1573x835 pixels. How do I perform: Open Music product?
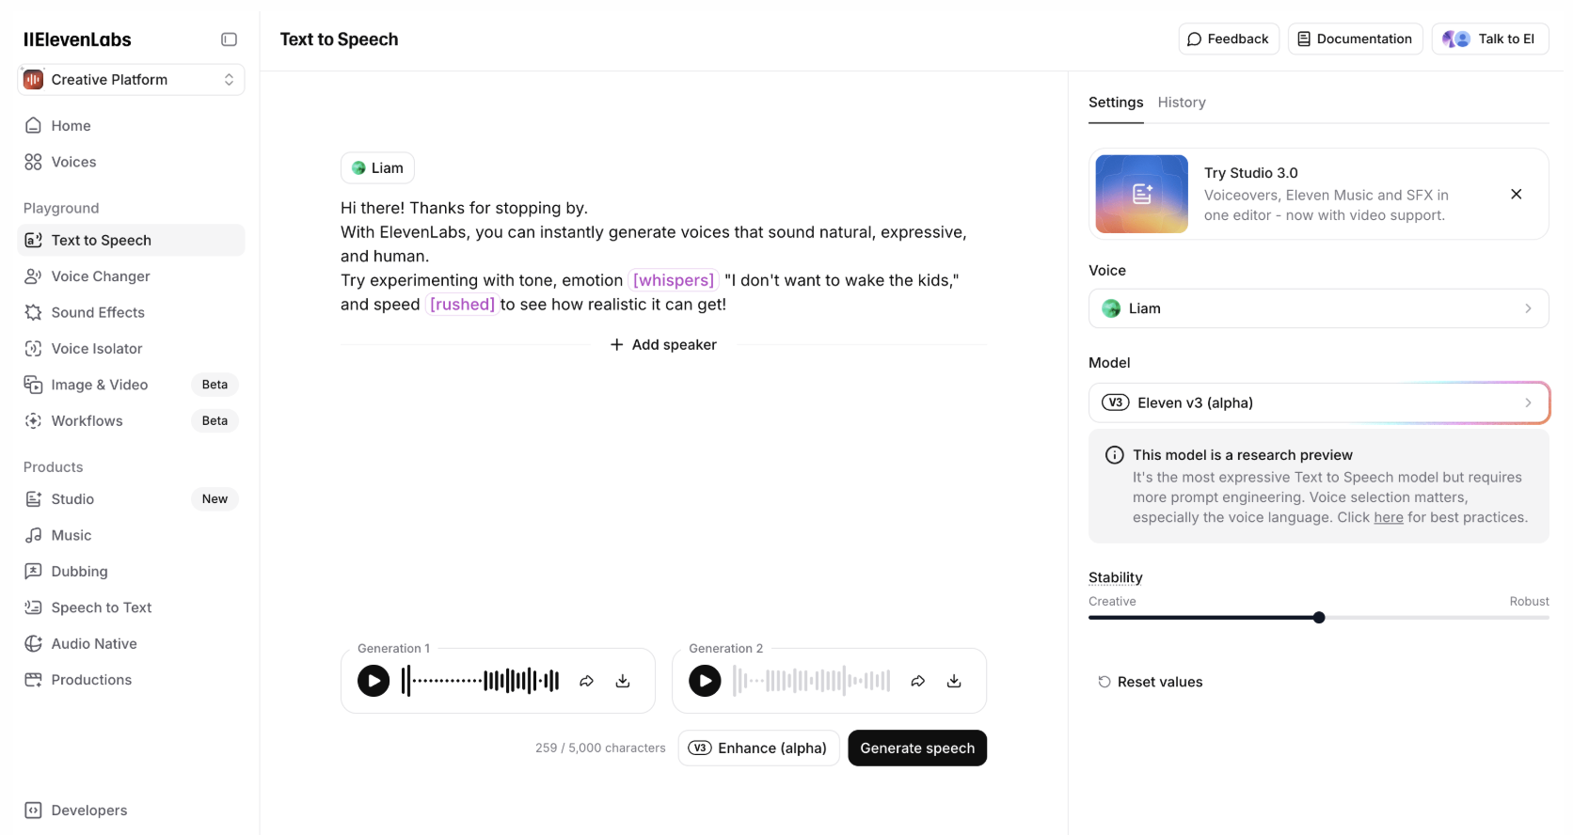tap(131, 535)
